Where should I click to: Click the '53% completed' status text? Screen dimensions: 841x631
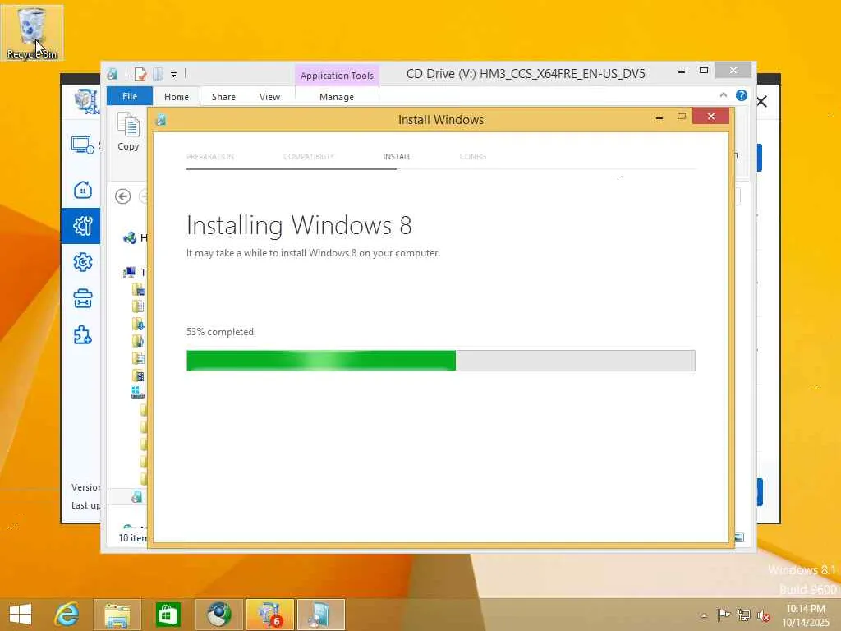[220, 332]
